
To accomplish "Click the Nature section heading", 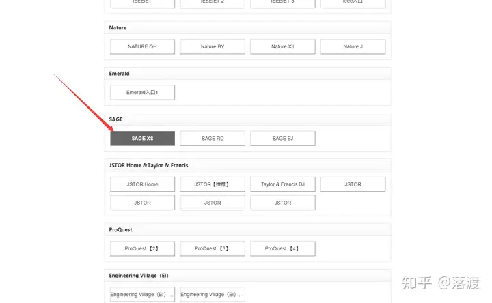I will [118, 27].
